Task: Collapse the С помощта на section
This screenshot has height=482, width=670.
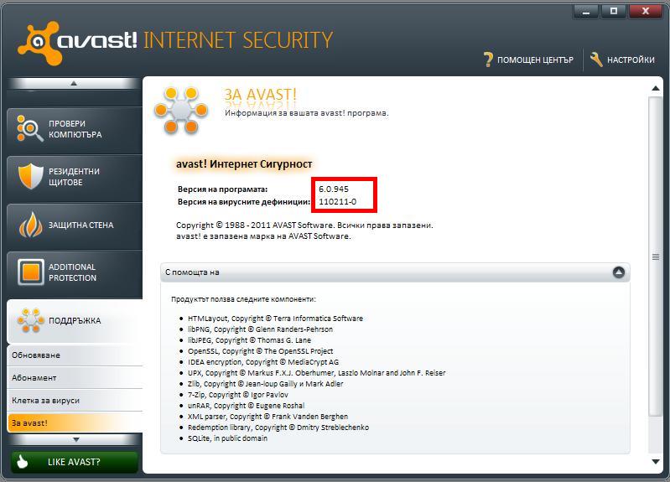Action: [x=618, y=272]
